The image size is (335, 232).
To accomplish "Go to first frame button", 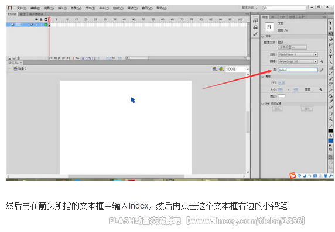I will (x=51, y=58).
